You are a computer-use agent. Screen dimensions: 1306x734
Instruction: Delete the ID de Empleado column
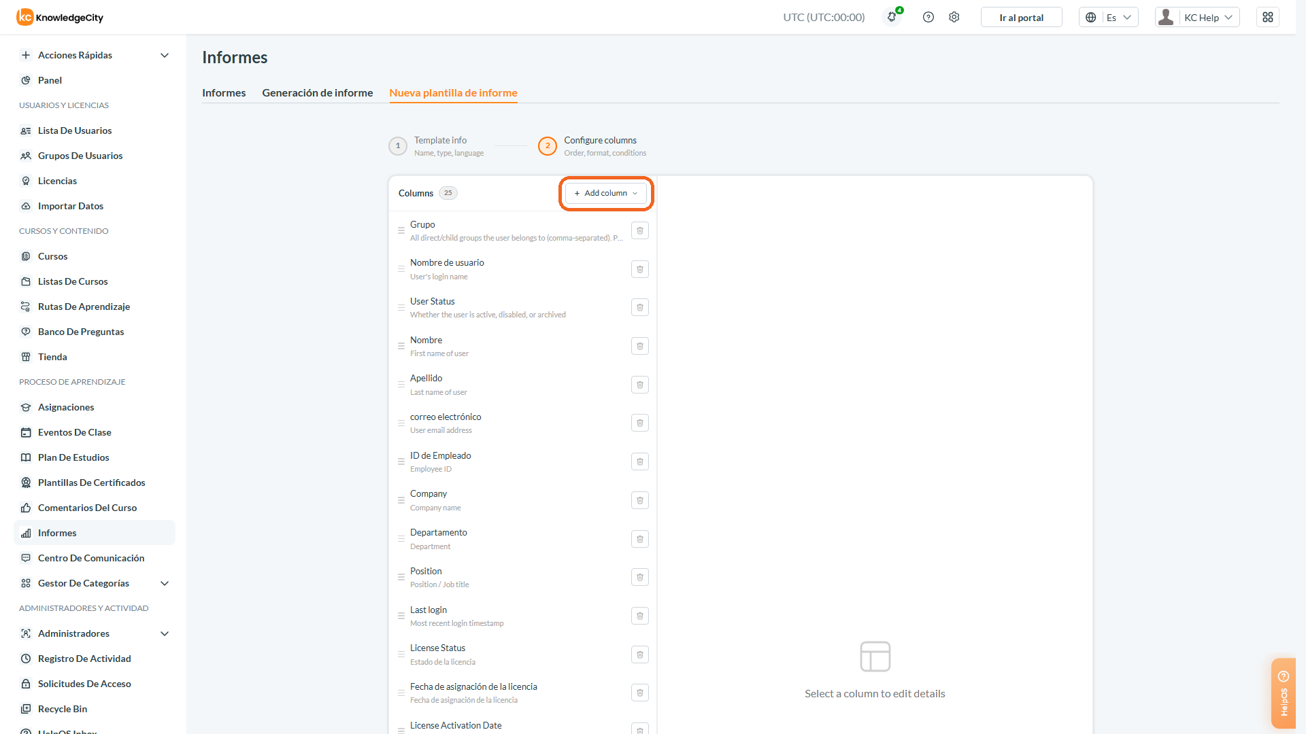tap(639, 461)
